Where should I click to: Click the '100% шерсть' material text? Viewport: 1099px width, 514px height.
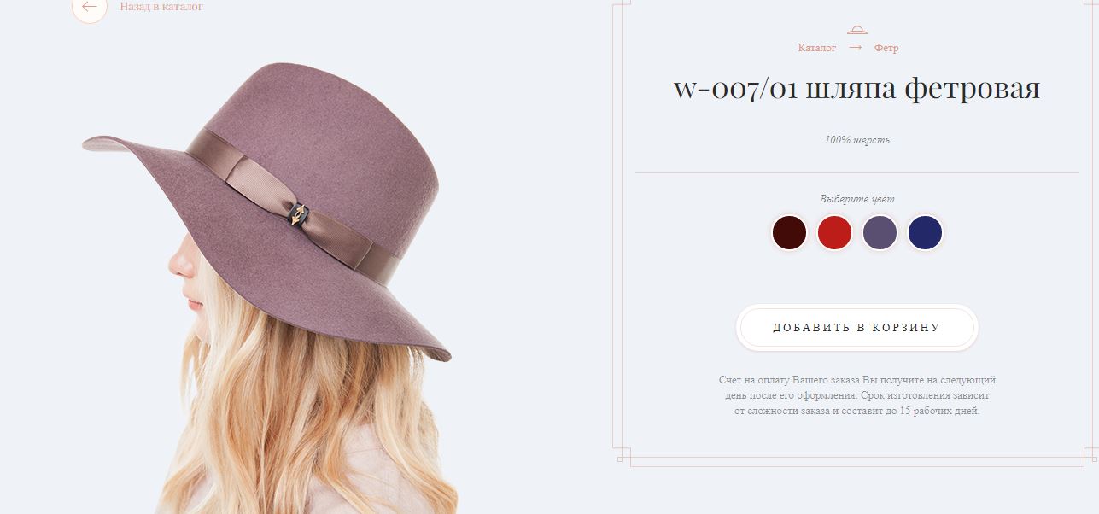(x=857, y=140)
